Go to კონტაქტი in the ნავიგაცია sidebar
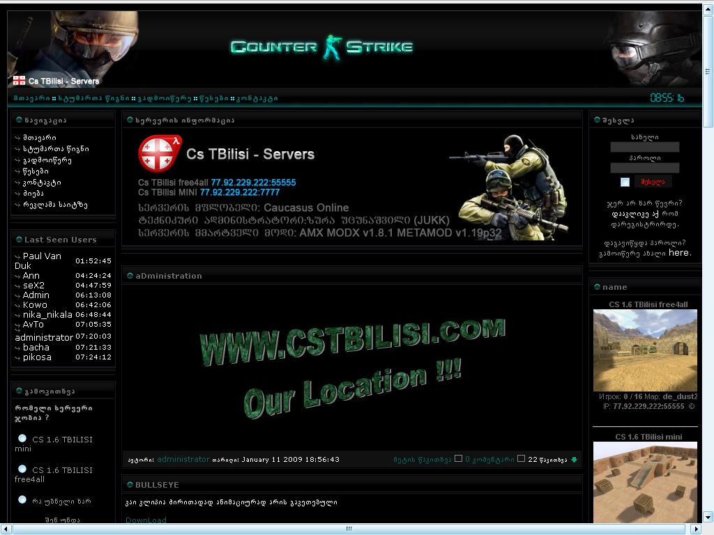Image resolution: width=714 pixels, height=535 pixels. (42, 183)
